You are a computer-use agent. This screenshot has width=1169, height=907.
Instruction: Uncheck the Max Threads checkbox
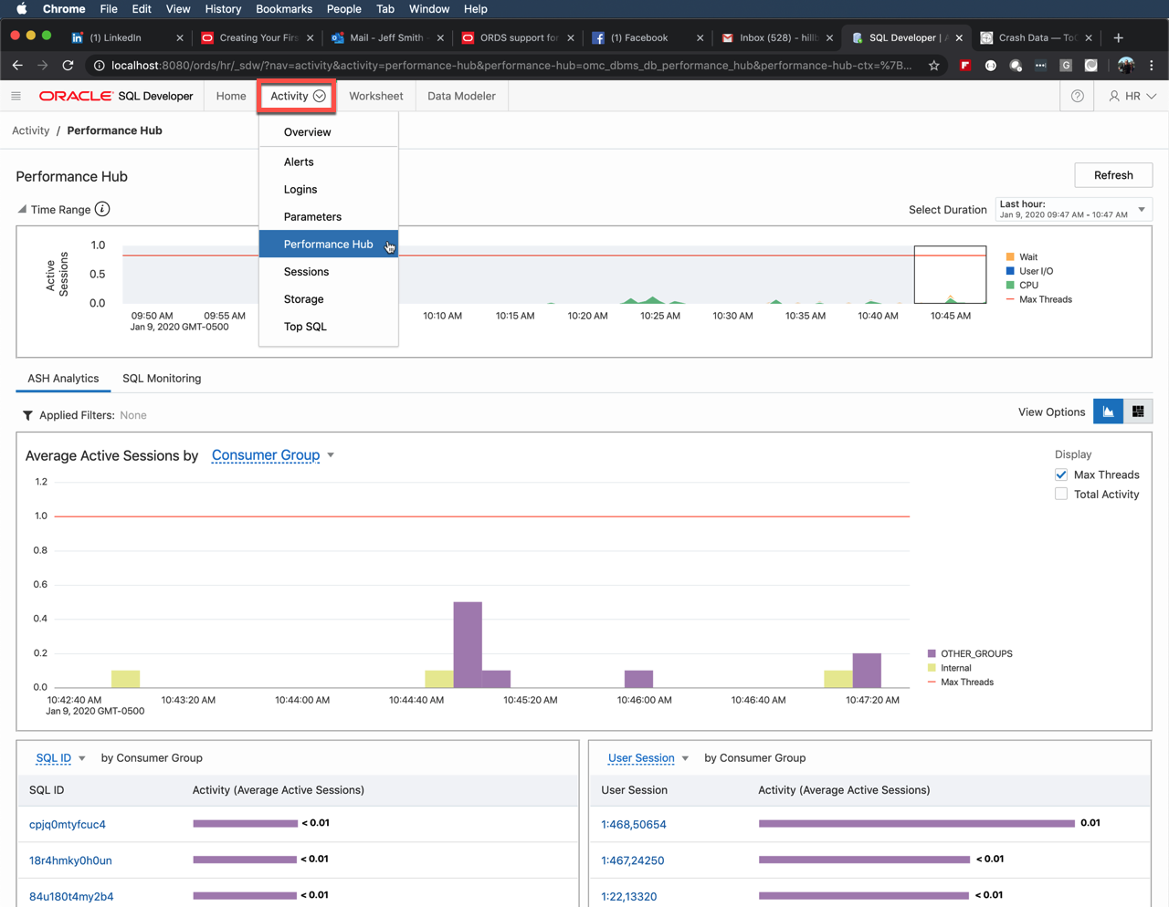point(1061,474)
